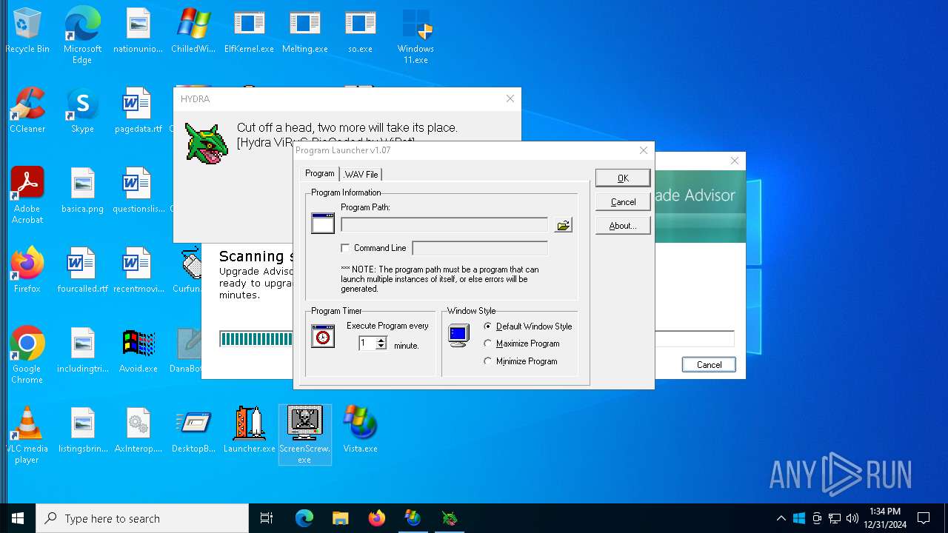Select fourcalled.rtf document icon
948x533 pixels.
point(82,271)
